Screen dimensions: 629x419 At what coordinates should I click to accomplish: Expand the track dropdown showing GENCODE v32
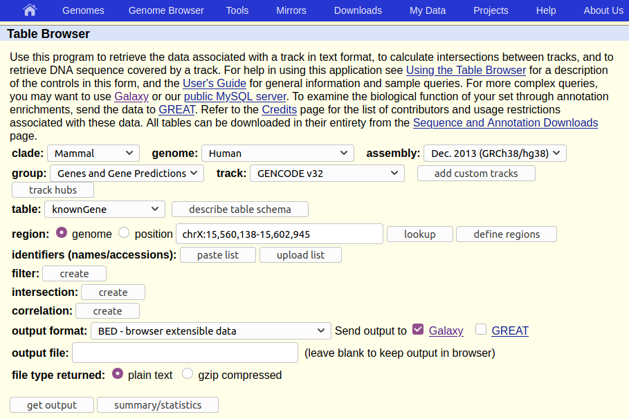[327, 174]
